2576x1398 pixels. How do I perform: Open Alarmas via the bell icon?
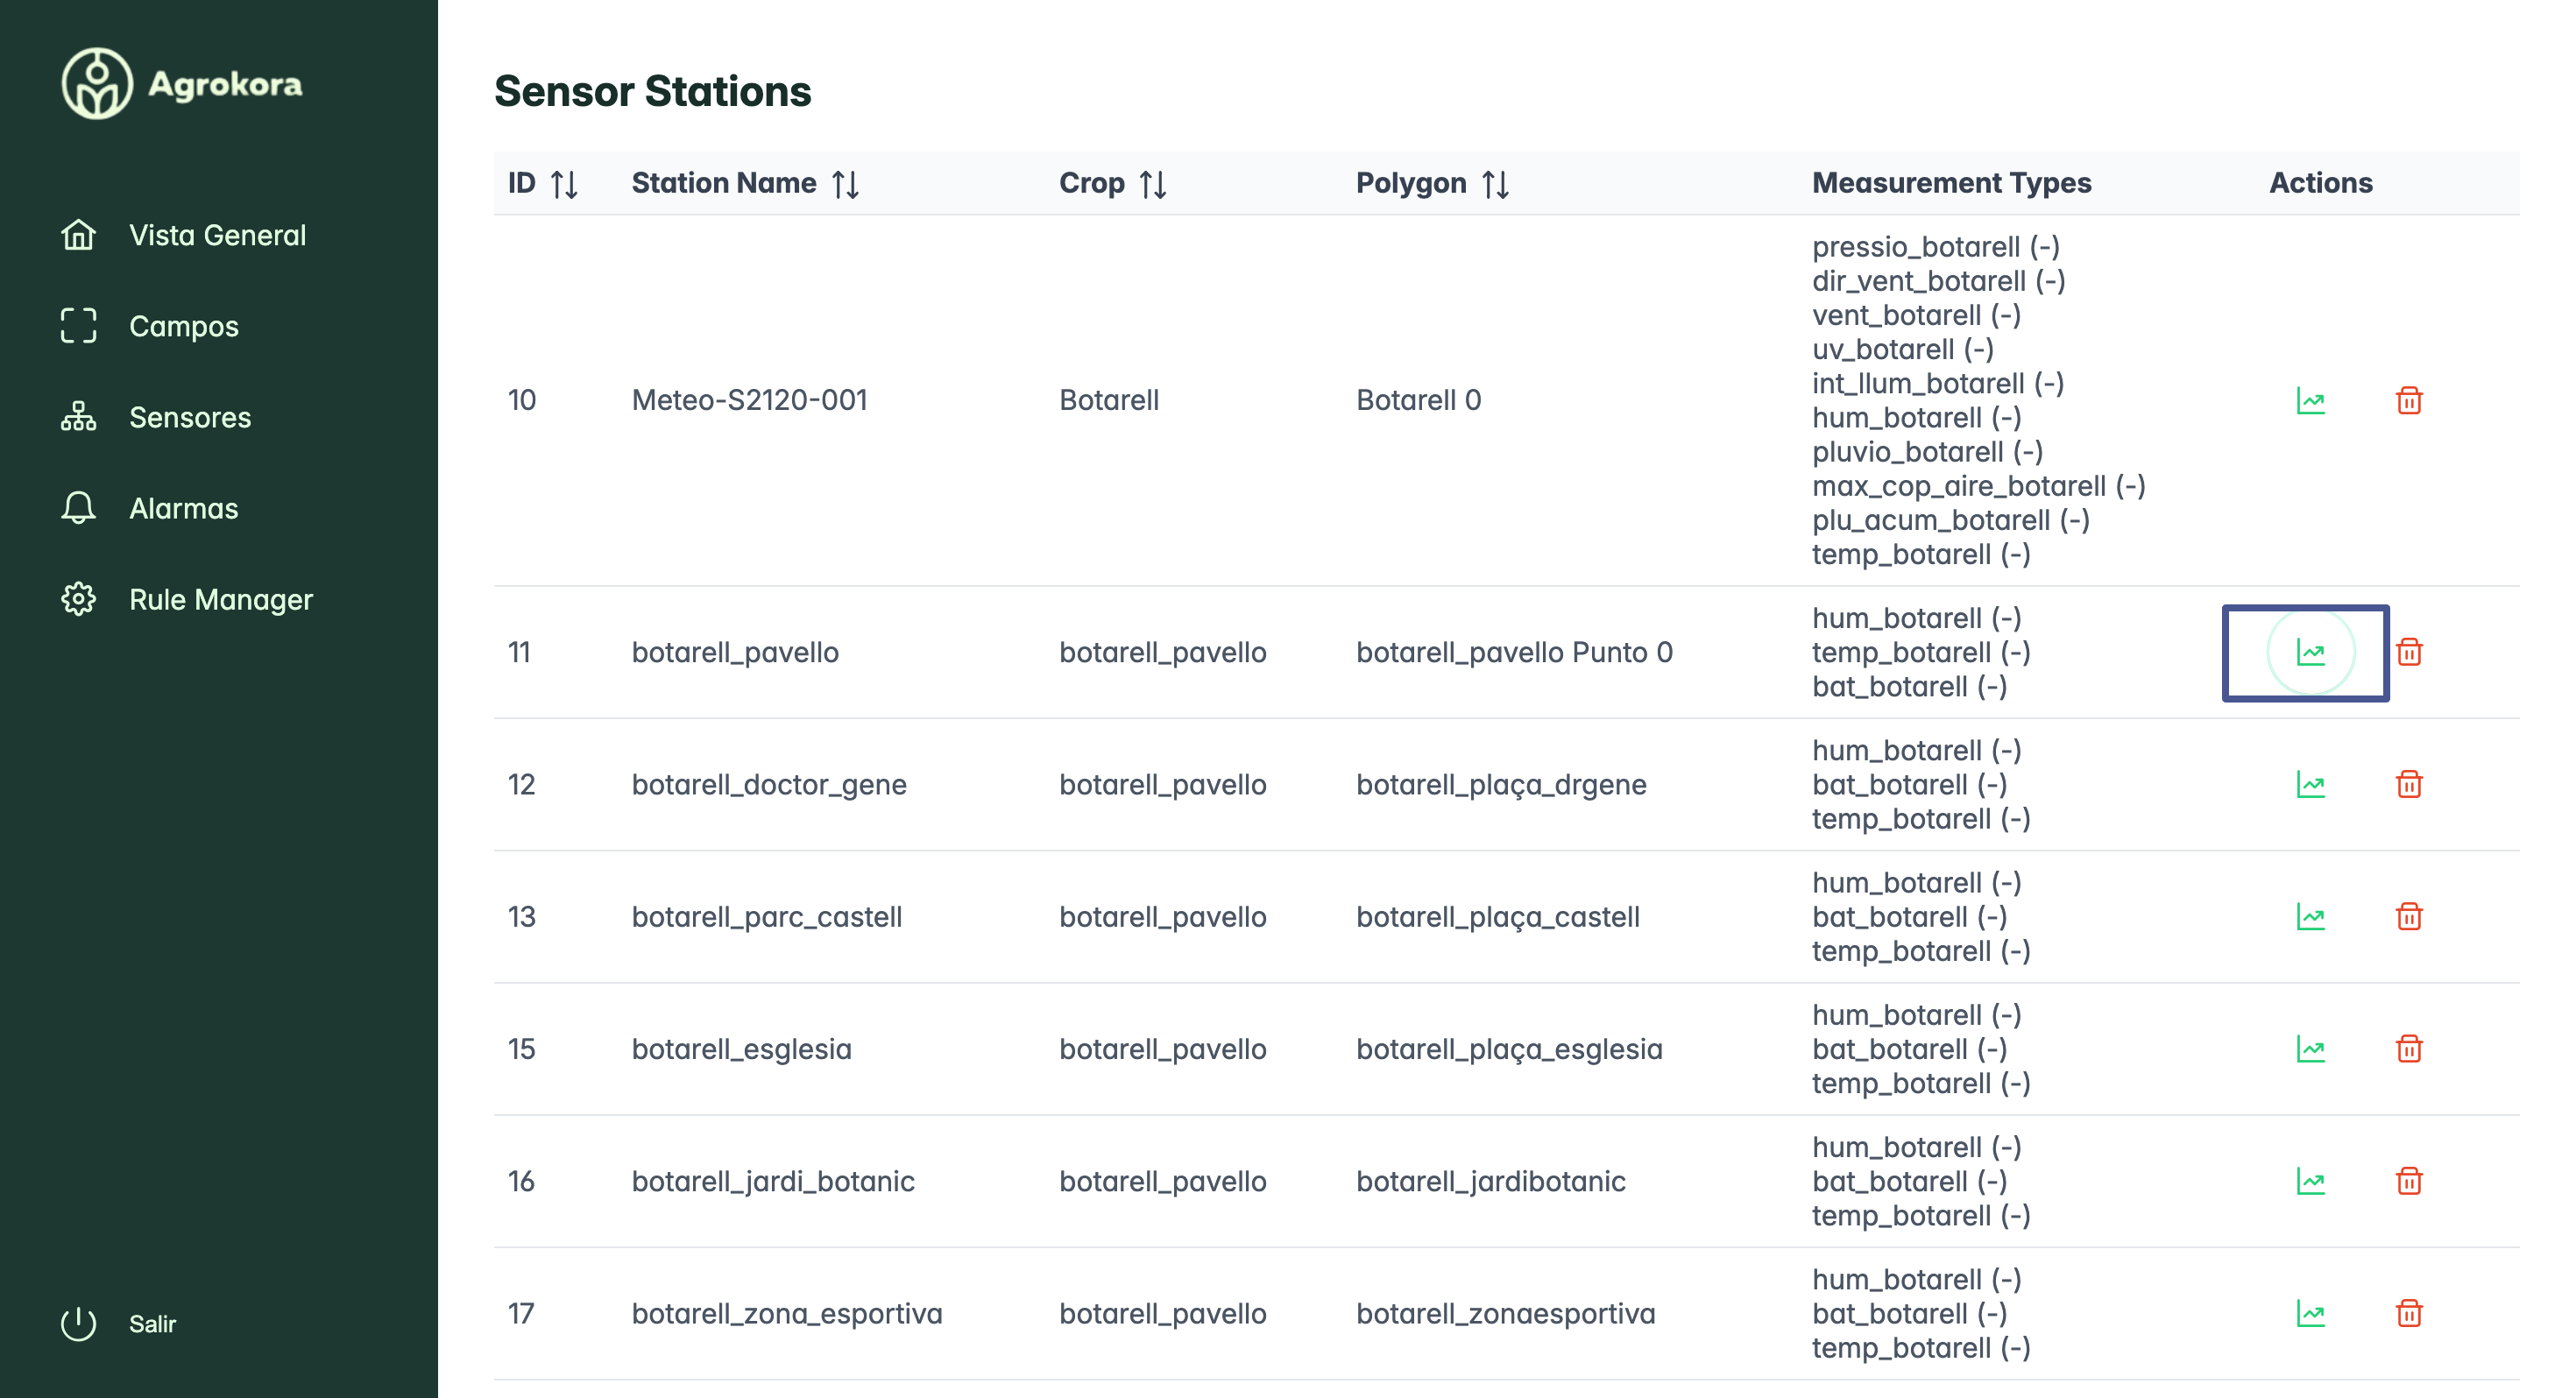point(79,508)
